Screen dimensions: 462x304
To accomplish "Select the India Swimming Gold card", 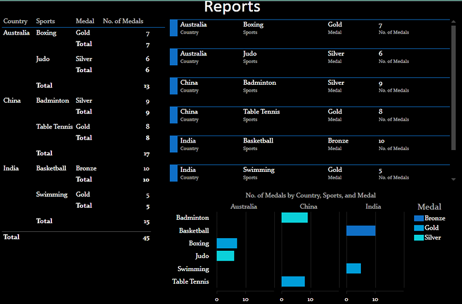I will (310, 173).
